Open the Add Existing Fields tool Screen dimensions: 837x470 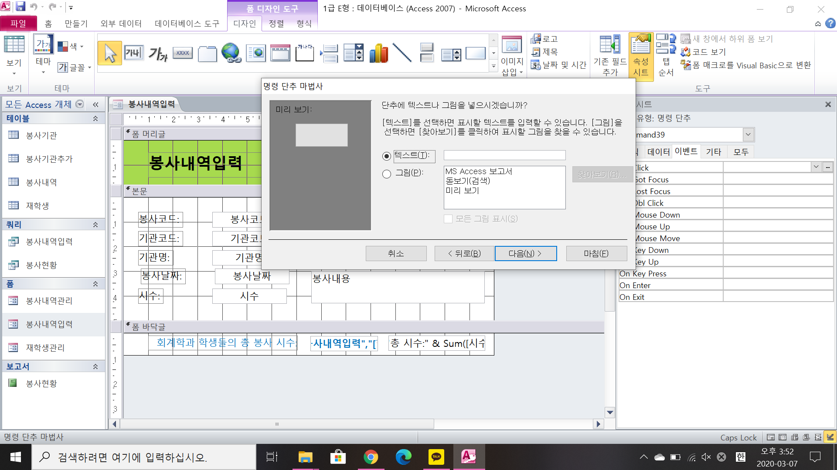[610, 56]
